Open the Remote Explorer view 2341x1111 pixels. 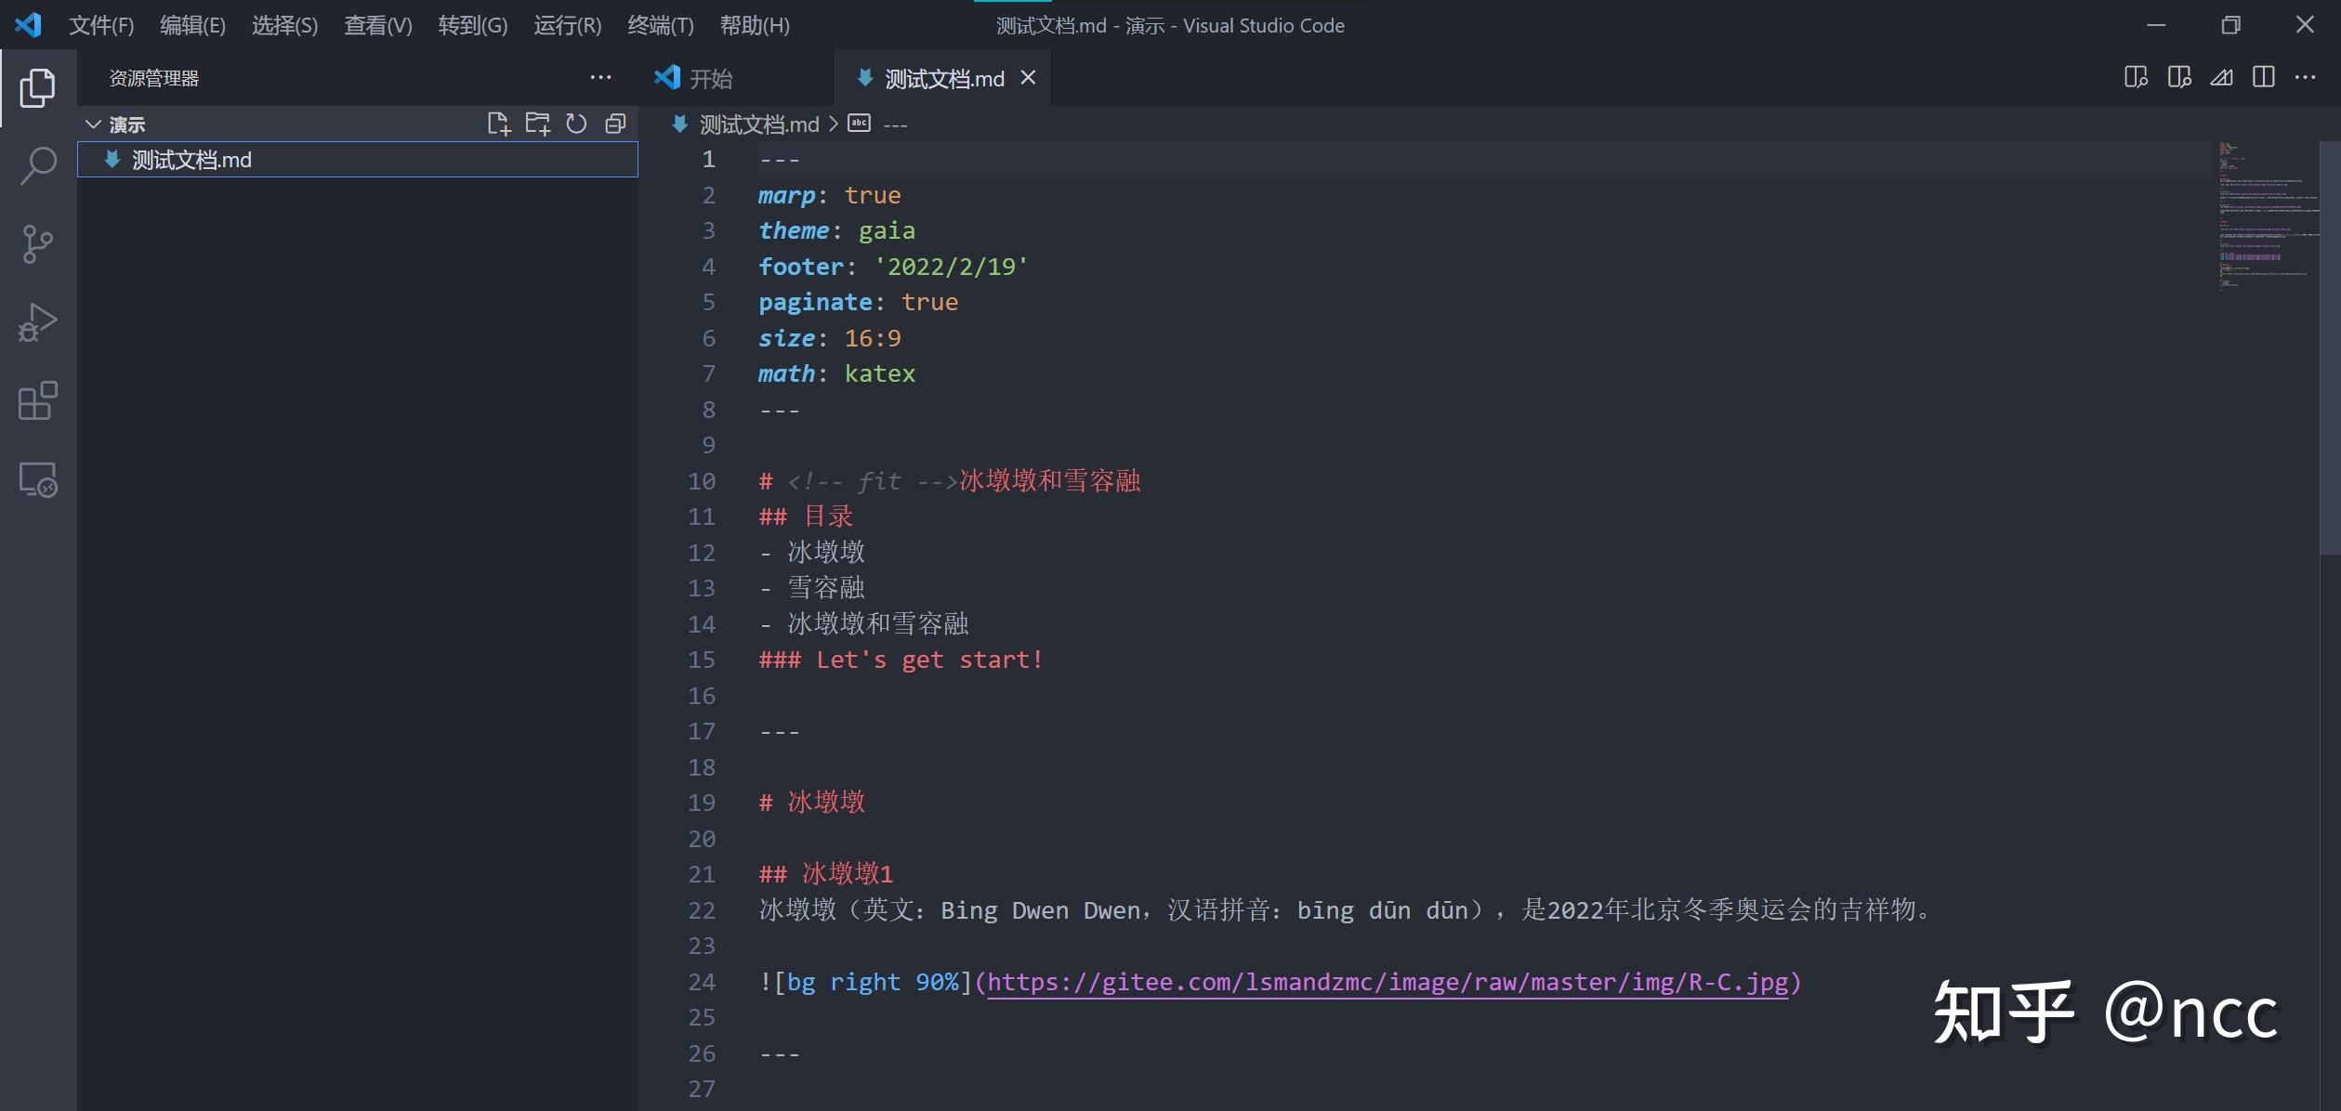[37, 480]
